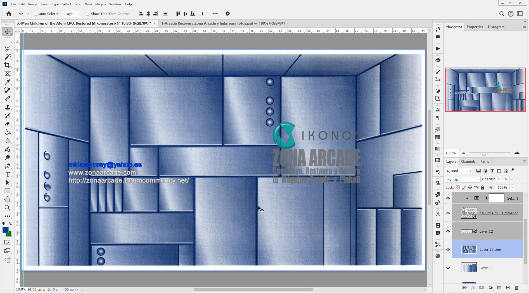
Task: Switch to 1-Arcade Recovery Zona Arcade document tab
Action: tap(223, 23)
